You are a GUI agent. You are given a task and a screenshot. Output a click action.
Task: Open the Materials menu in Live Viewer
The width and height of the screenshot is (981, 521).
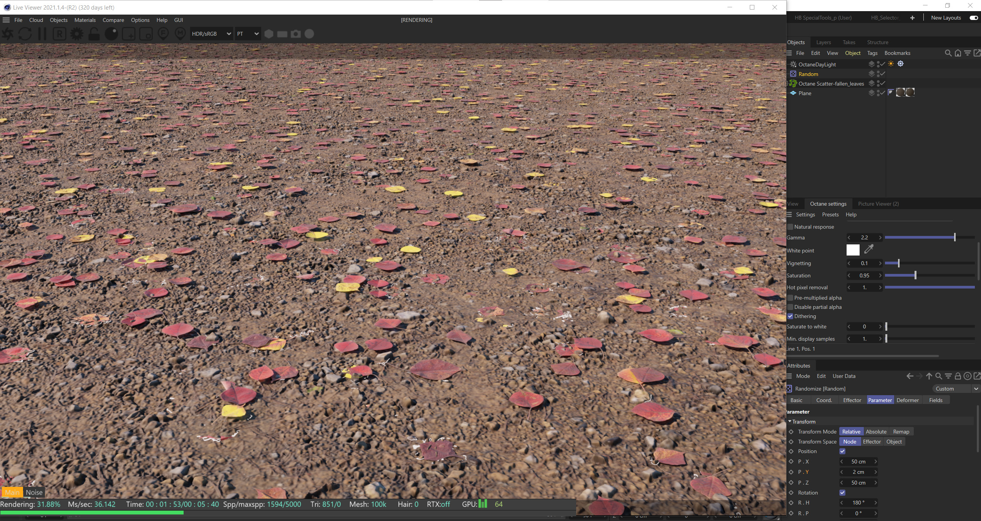[85, 20]
